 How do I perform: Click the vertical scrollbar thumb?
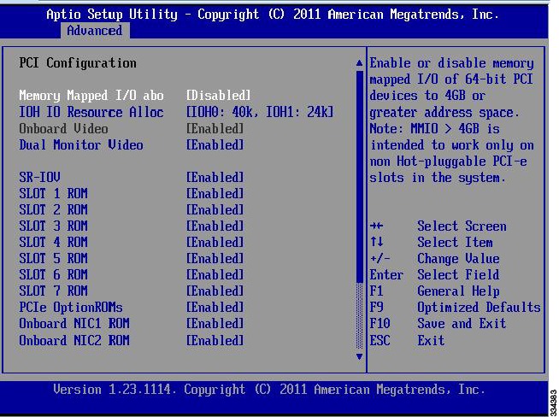[359, 176]
